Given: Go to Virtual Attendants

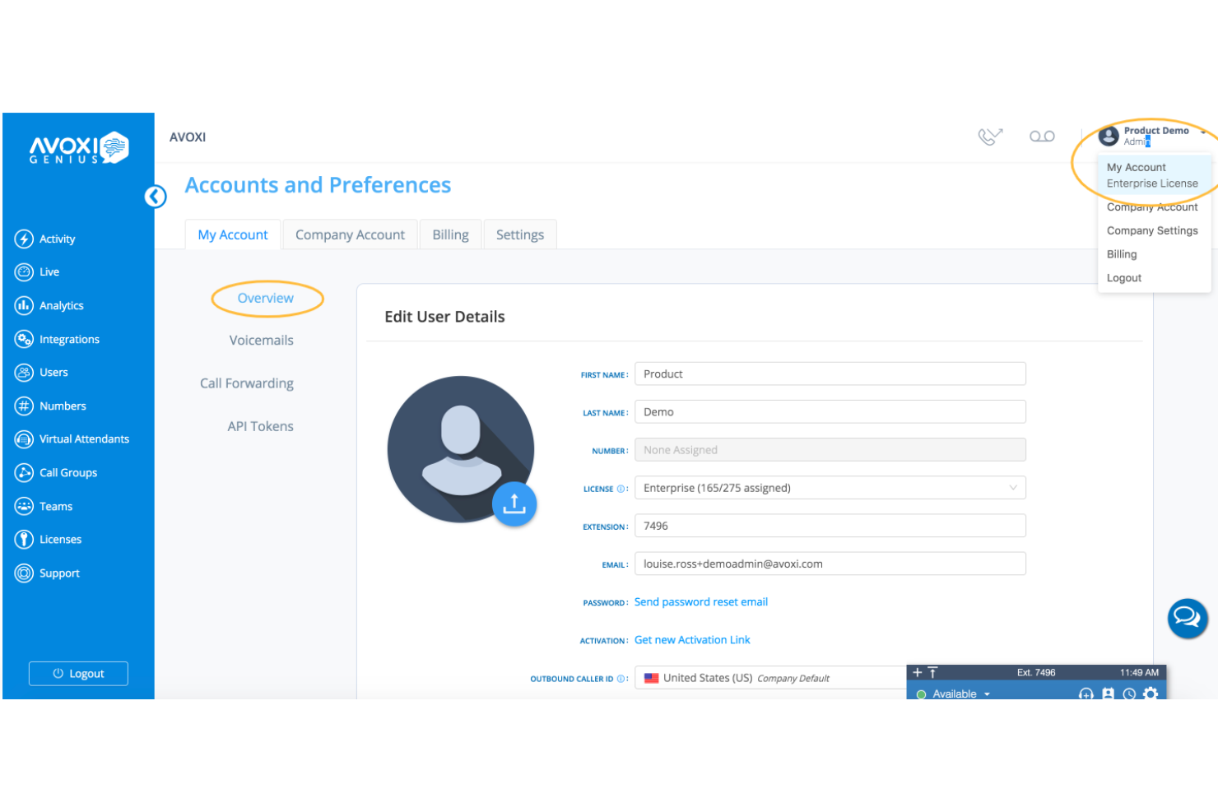Looking at the screenshot, I should 72,439.
